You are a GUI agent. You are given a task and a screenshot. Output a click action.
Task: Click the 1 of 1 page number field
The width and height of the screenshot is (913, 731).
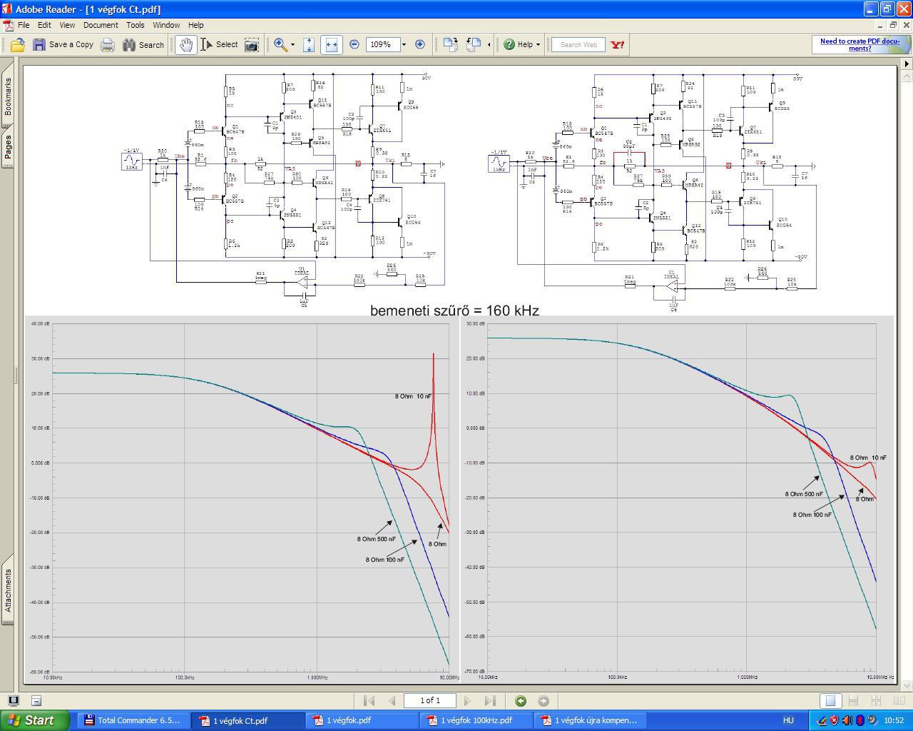point(430,701)
